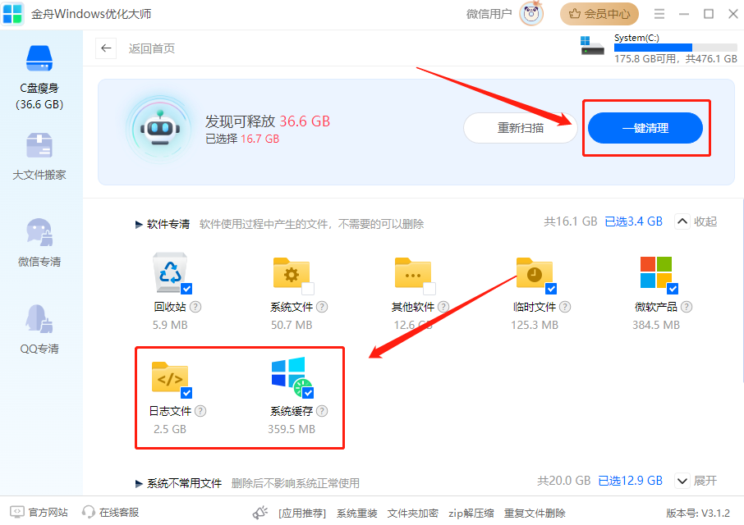Uncheck the 系统缓存 checkbox
Screen dimensions: 744x525
pos(308,393)
